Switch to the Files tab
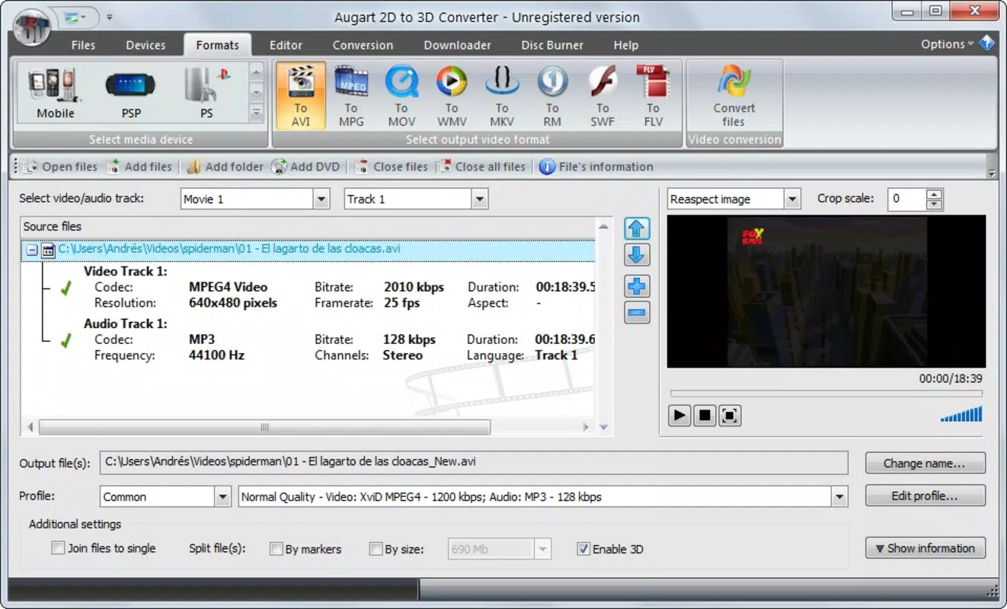Screen dimensions: 1007x609 point(83,45)
